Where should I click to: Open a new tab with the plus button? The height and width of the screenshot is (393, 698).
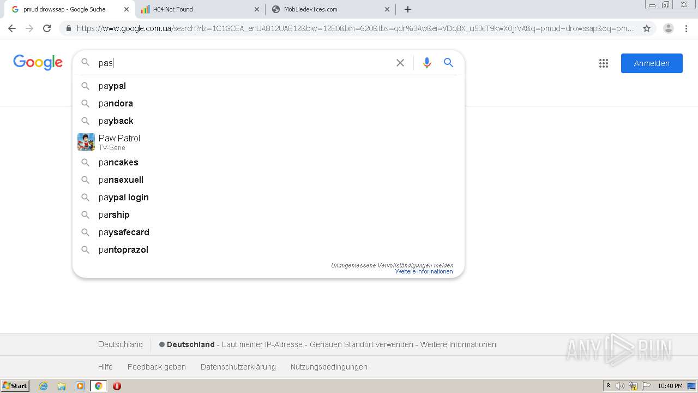408,9
